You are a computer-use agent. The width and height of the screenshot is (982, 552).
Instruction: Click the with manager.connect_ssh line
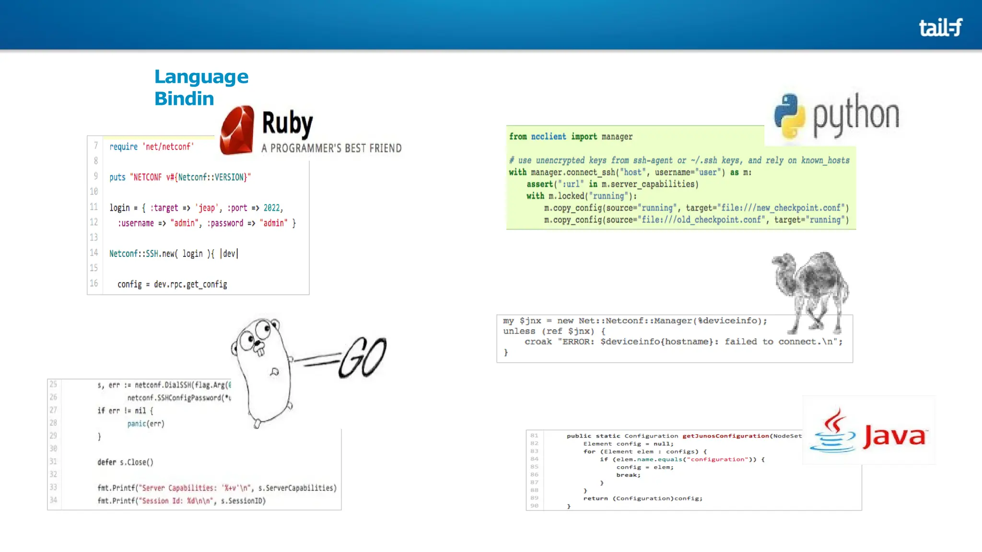click(x=630, y=172)
